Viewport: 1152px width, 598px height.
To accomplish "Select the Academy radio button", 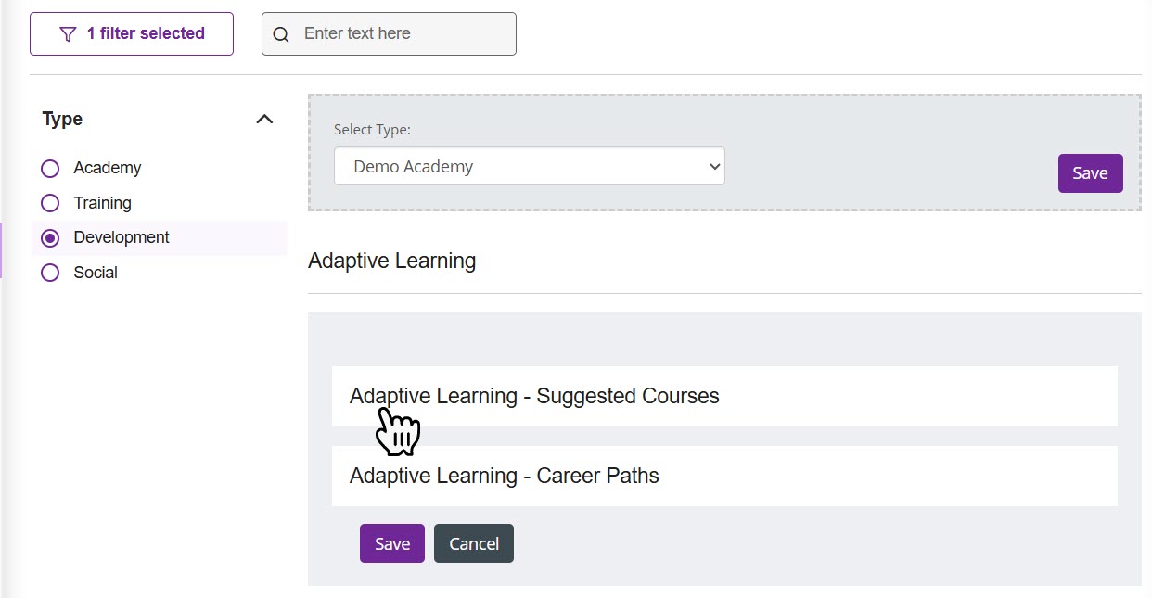I will coord(49,168).
